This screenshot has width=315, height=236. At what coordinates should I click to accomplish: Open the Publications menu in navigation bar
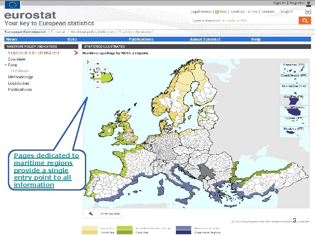[141, 39]
